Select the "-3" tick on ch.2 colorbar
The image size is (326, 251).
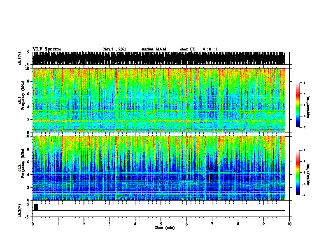coord(303,151)
